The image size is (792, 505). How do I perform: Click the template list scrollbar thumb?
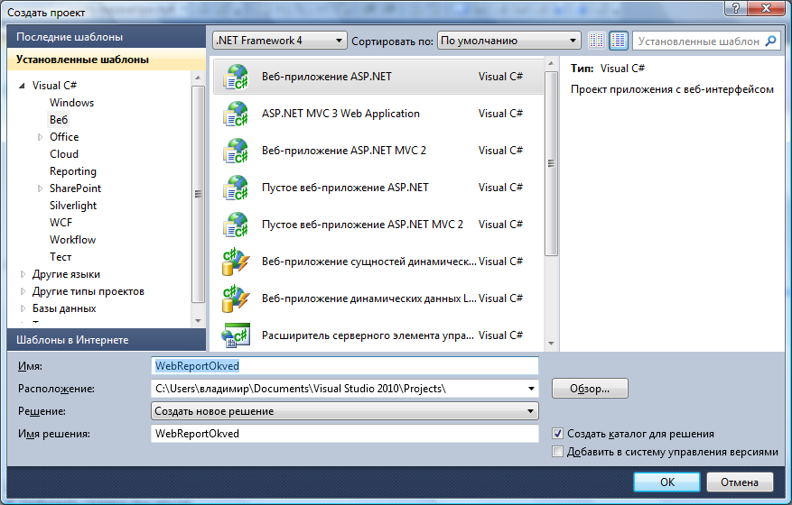click(x=551, y=163)
